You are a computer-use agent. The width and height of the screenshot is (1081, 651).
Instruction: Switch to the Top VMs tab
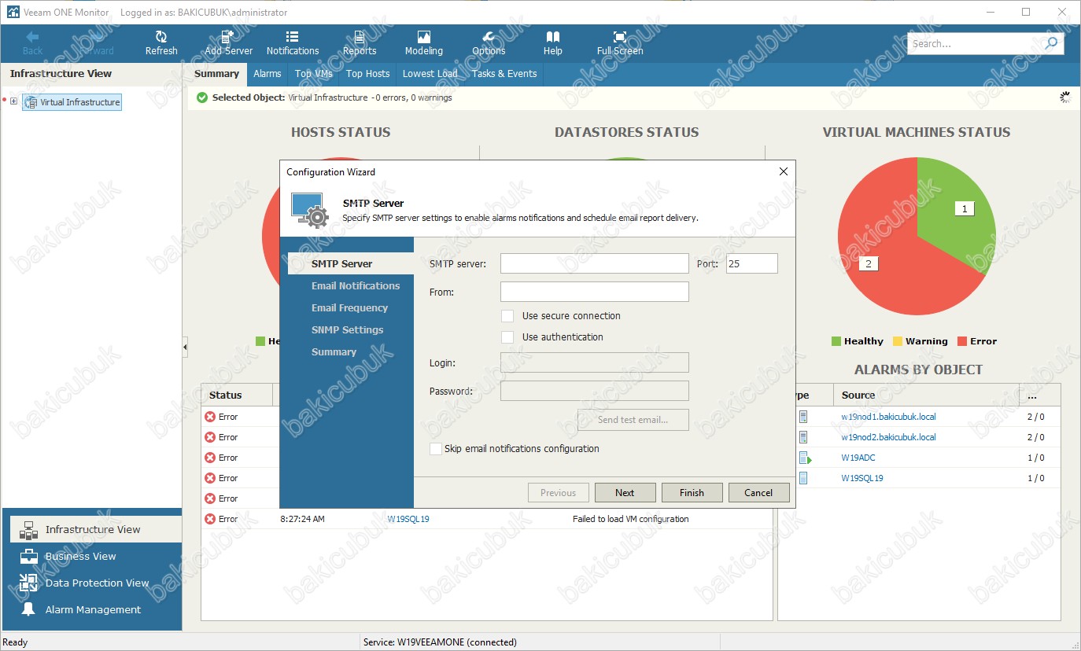tap(314, 74)
